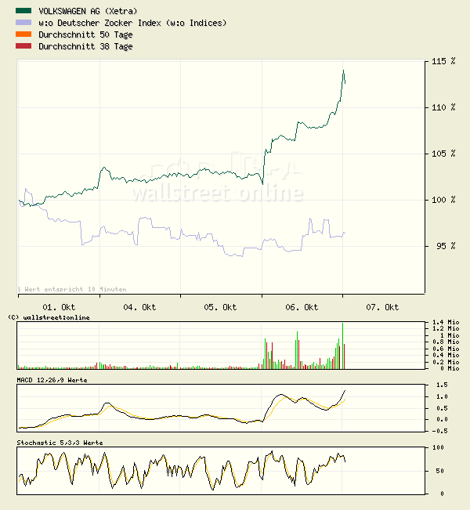Click the '110 %' axis label

coord(443,107)
